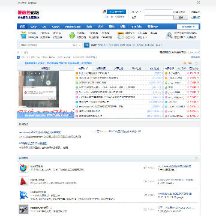Click the yellow folder box icon
This screenshot has width=216, height=216.
(x=121, y=35)
